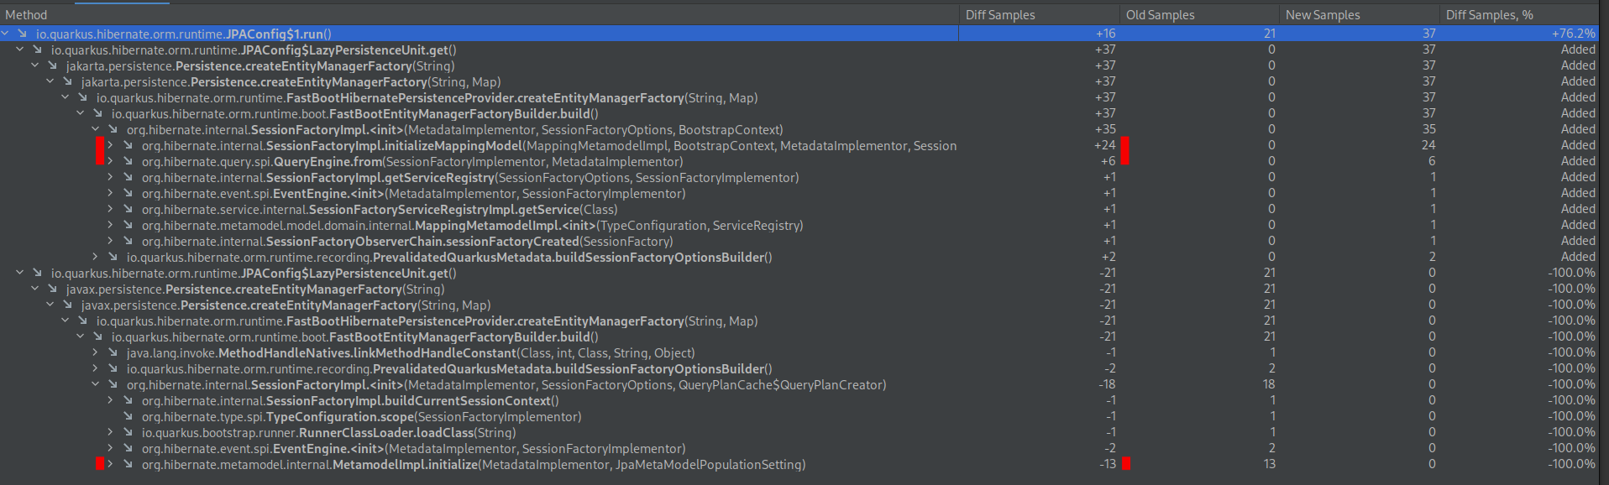Click the red marker beside the -13 diff value
The width and height of the screenshot is (1609, 485).
pyautogui.click(x=1125, y=463)
